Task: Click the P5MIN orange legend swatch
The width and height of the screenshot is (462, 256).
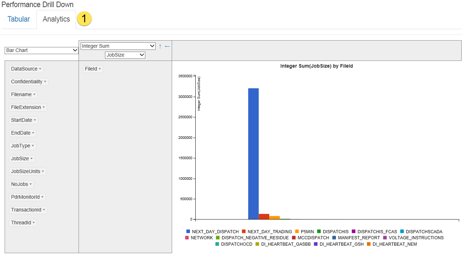Action: (x=297, y=232)
